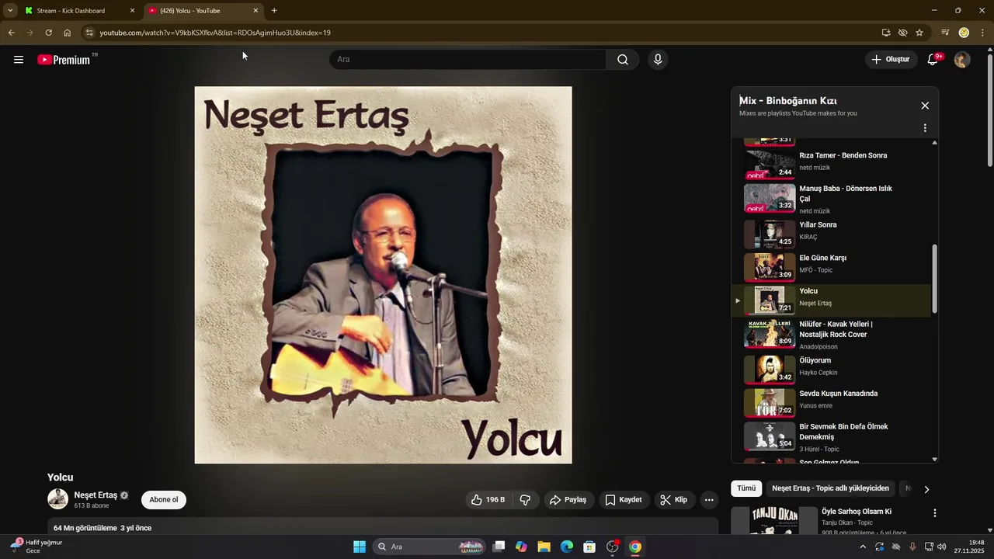Click the Oluştur create button
The image size is (994, 559).
click(891, 60)
